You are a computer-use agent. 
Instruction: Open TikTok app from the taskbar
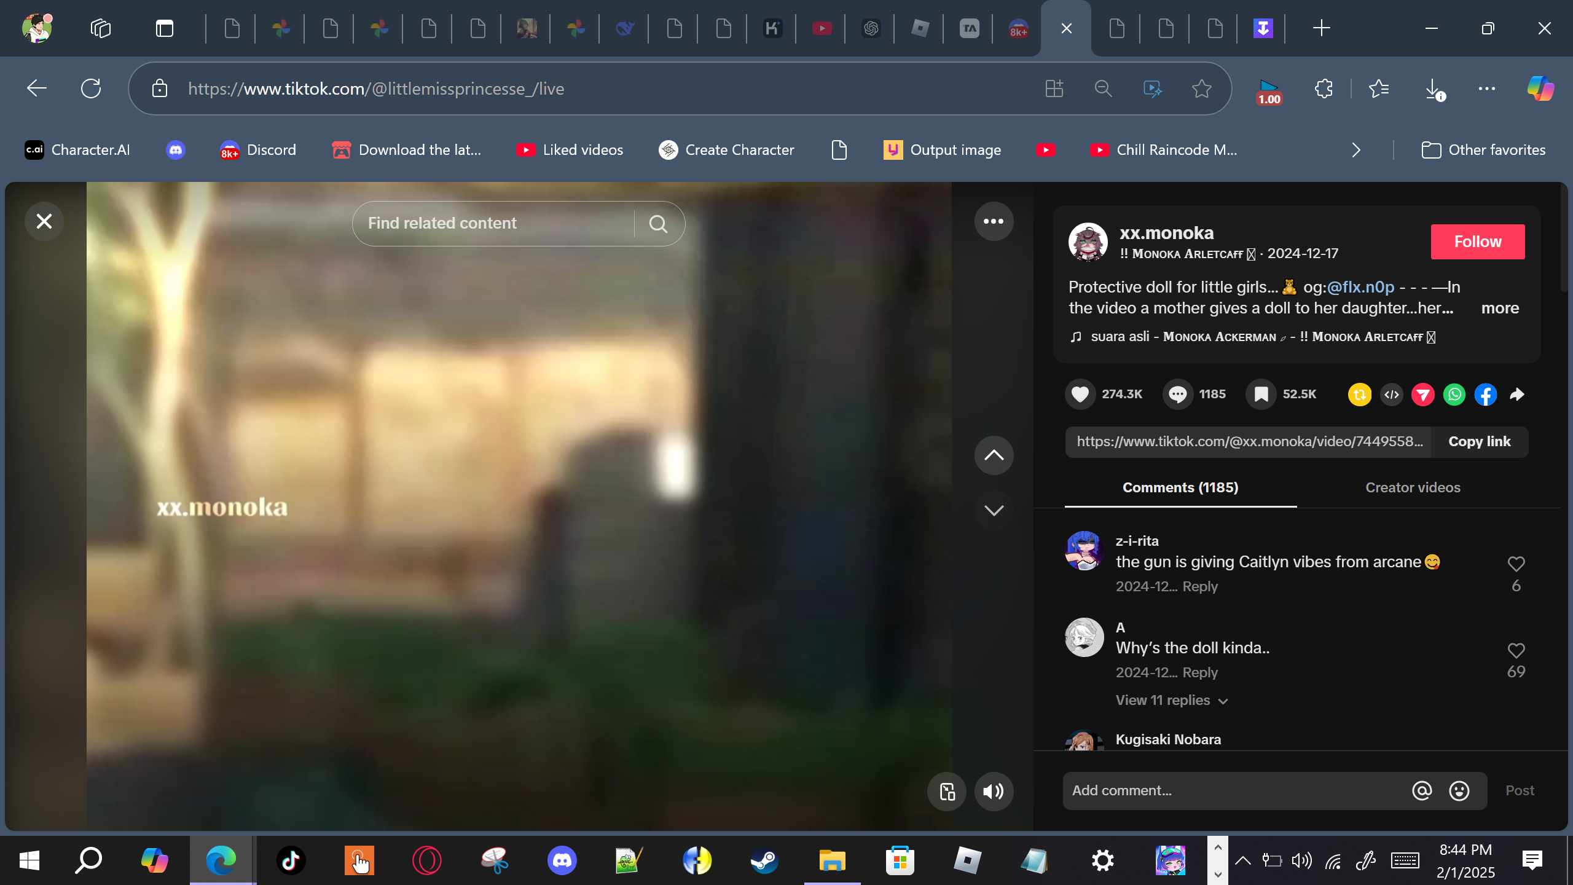pyautogui.click(x=291, y=860)
